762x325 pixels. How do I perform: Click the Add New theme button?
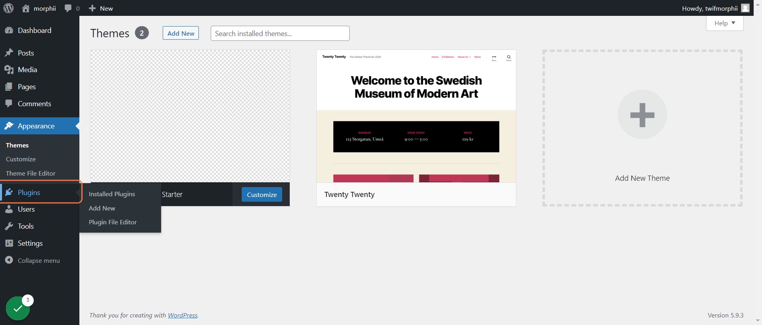181,33
